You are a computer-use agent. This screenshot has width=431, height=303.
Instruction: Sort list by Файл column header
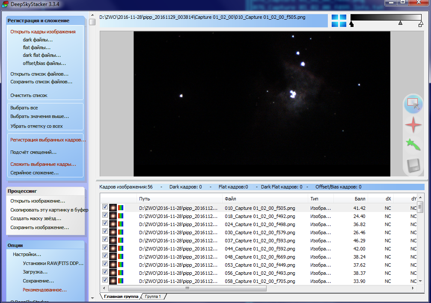click(x=265, y=199)
